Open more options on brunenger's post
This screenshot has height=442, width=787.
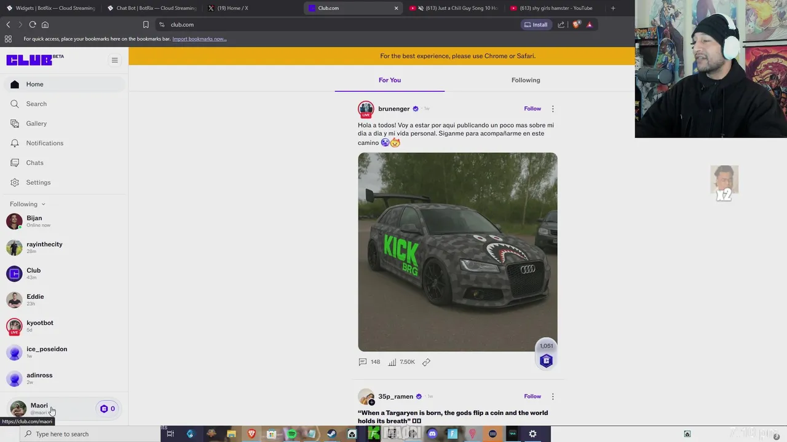tap(553, 109)
